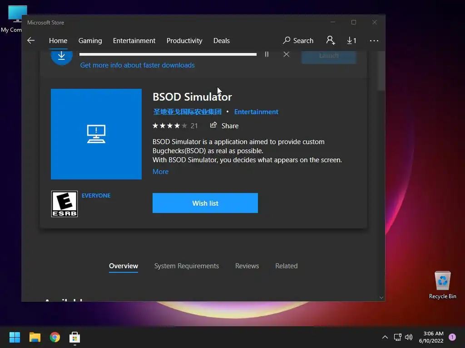Click the ESRB Everyone rating badge
The height and width of the screenshot is (348, 465).
coord(64,204)
